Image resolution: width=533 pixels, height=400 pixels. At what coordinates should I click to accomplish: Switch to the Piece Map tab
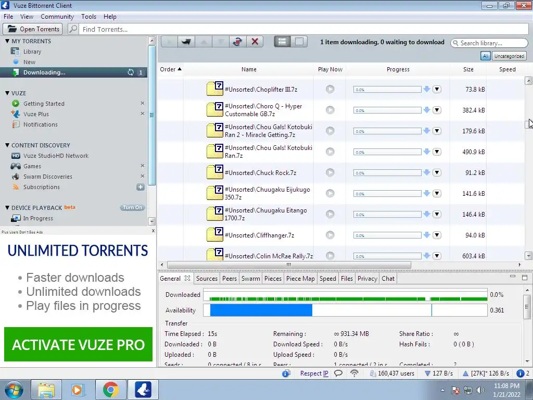tap(300, 278)
